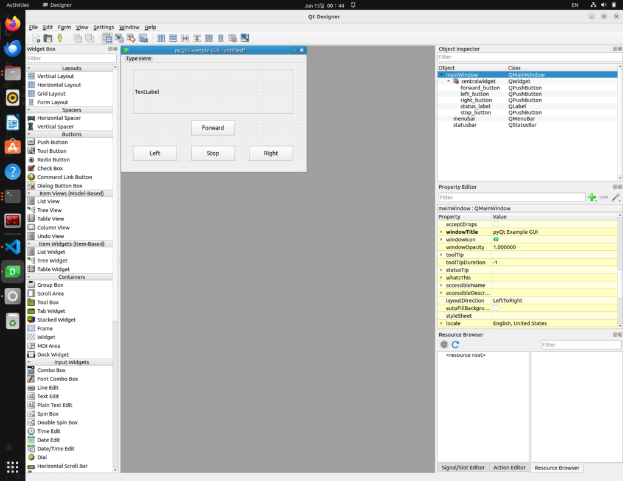
Task: Apply Lay Out Vertically from toolbar
Action: click(x=173, y=38)
